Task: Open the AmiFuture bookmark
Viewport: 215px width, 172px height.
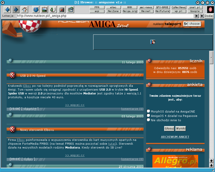Action: (162, 11)
